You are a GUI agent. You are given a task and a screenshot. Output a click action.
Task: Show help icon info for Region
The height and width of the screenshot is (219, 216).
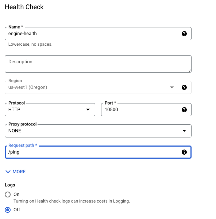184,87
